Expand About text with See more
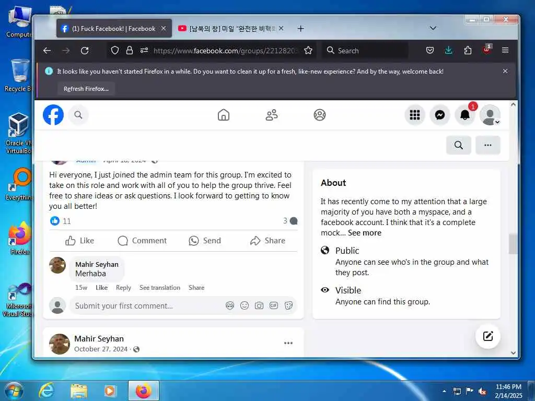535x401 pixels. [x=364, y=233]
